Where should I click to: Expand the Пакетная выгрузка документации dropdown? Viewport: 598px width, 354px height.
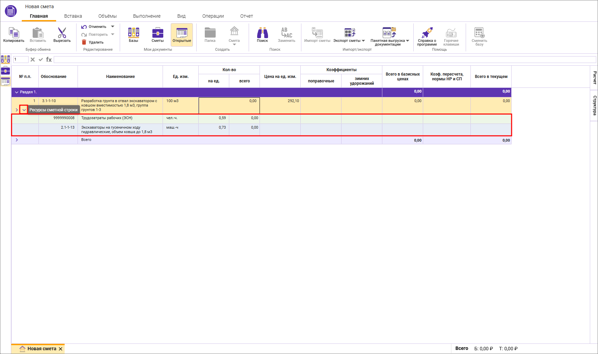coord(408,41)
